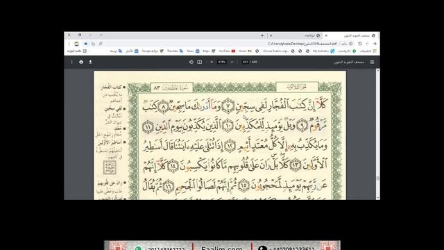
Task: Click verse marker number ١٢
Action: coord(230,146)
